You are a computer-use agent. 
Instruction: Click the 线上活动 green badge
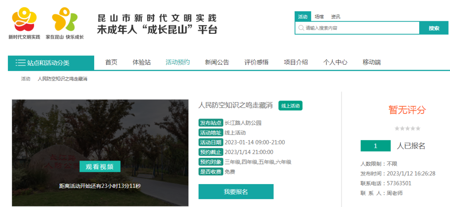pyautogui.click(x=290, y=106)
